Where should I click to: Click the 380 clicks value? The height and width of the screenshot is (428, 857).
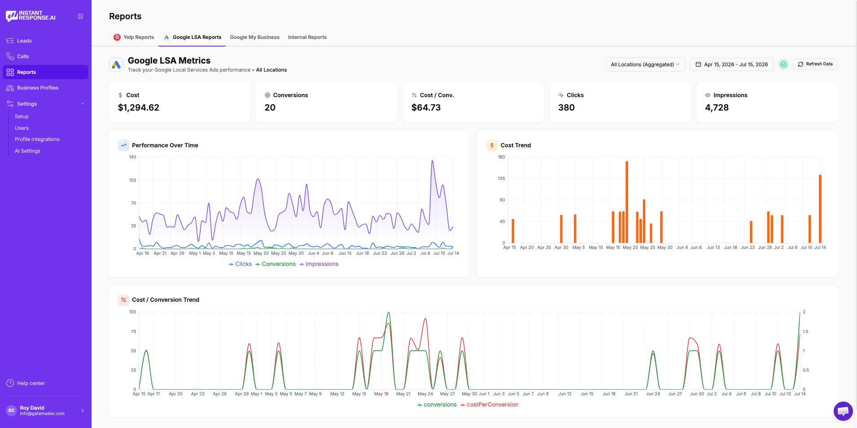[x=566, y=107]
